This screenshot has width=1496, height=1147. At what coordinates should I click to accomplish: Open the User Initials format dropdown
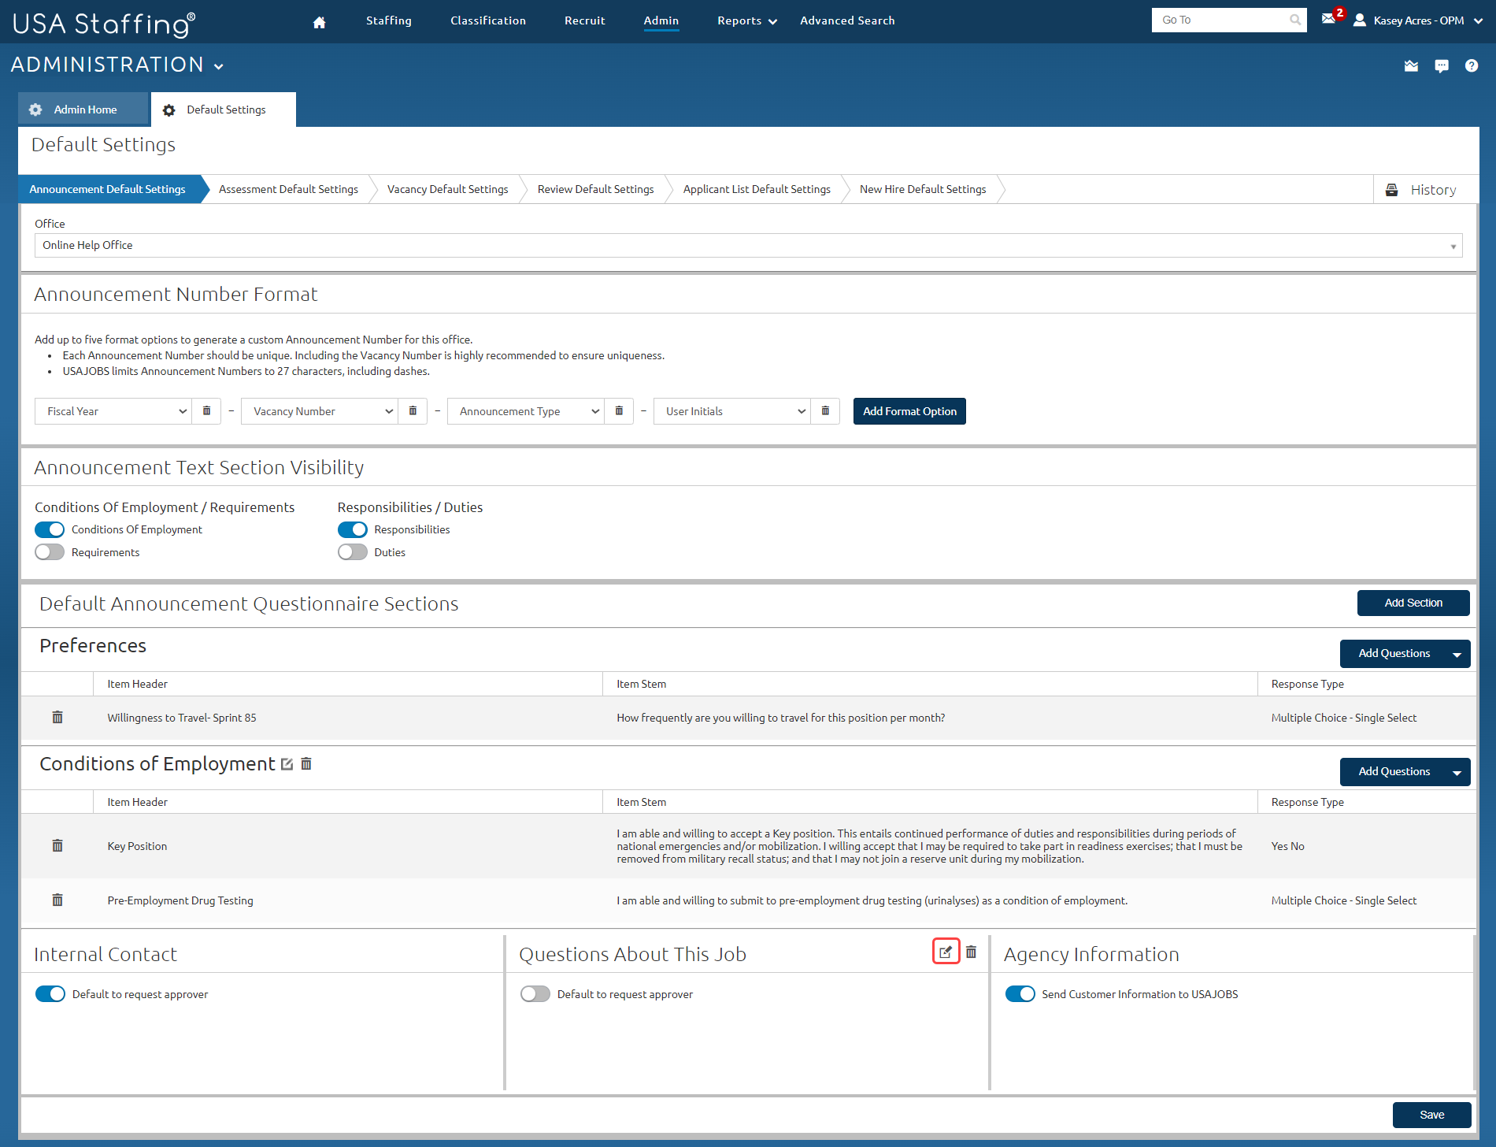pos(732,411)
